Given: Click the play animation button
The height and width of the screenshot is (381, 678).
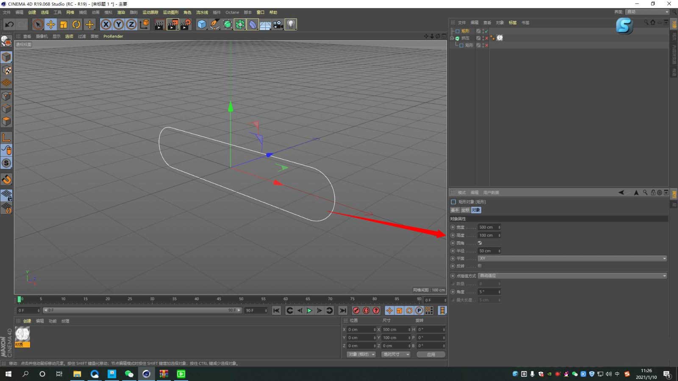Looking at the screenshot, I should click(309, 310).
